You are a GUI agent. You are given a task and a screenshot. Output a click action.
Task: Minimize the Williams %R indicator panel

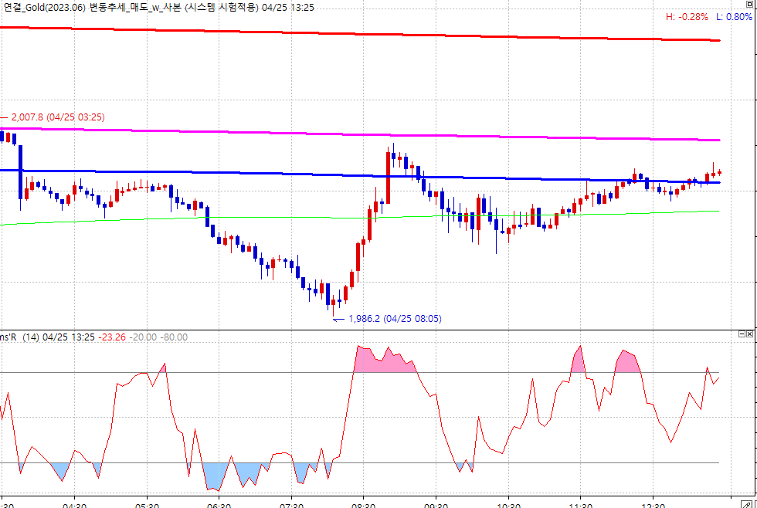pyautogui.click(x=742, y=334)
